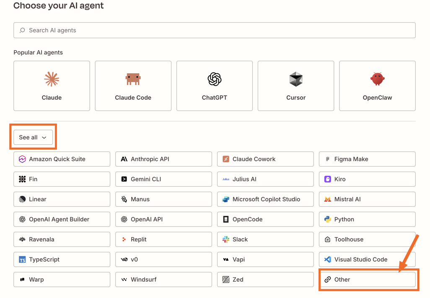Click the Claude Code pixel mascot icon
The height and width of the screenshot is (298, 430).
pos(133,79)
